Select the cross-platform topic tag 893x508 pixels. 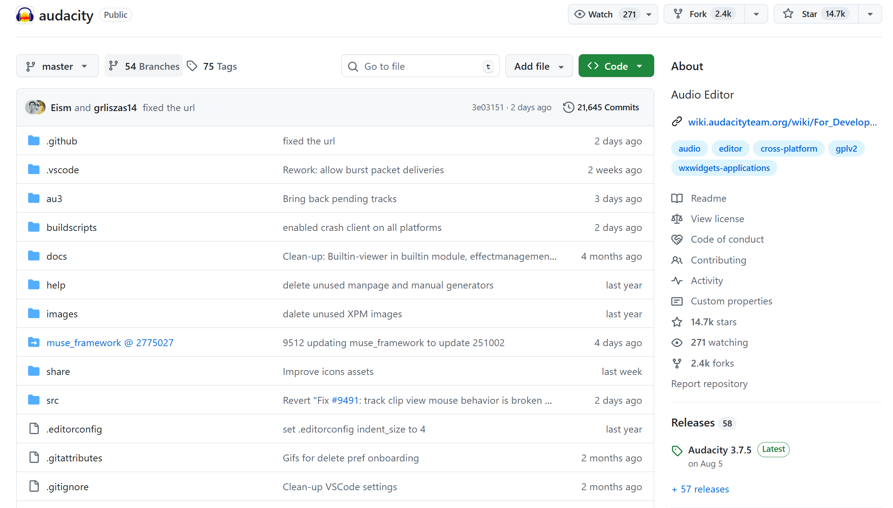(x=789, y=149)
